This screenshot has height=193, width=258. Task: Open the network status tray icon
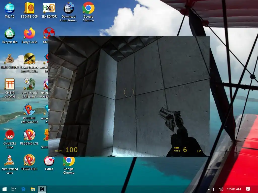215,189
